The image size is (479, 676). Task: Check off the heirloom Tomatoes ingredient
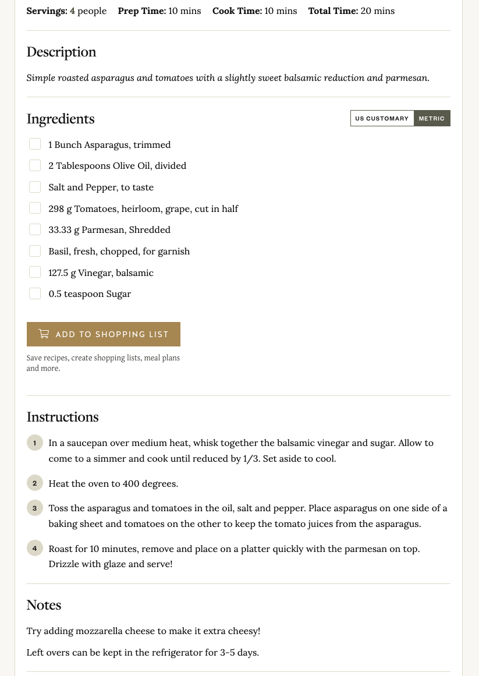click(x=35, y=208)
